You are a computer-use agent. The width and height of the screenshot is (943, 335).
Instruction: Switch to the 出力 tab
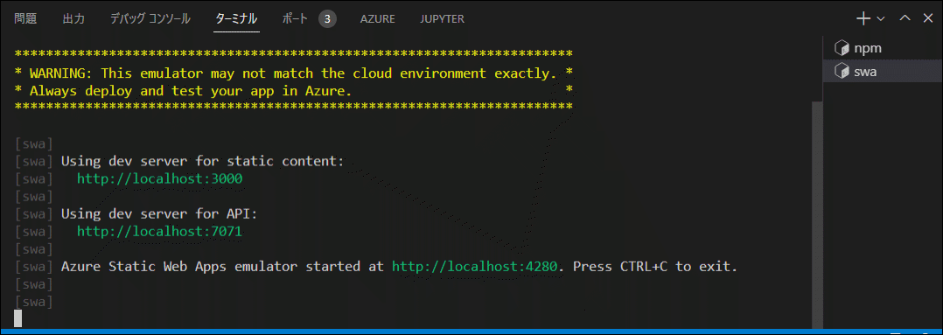coord(73,18)
